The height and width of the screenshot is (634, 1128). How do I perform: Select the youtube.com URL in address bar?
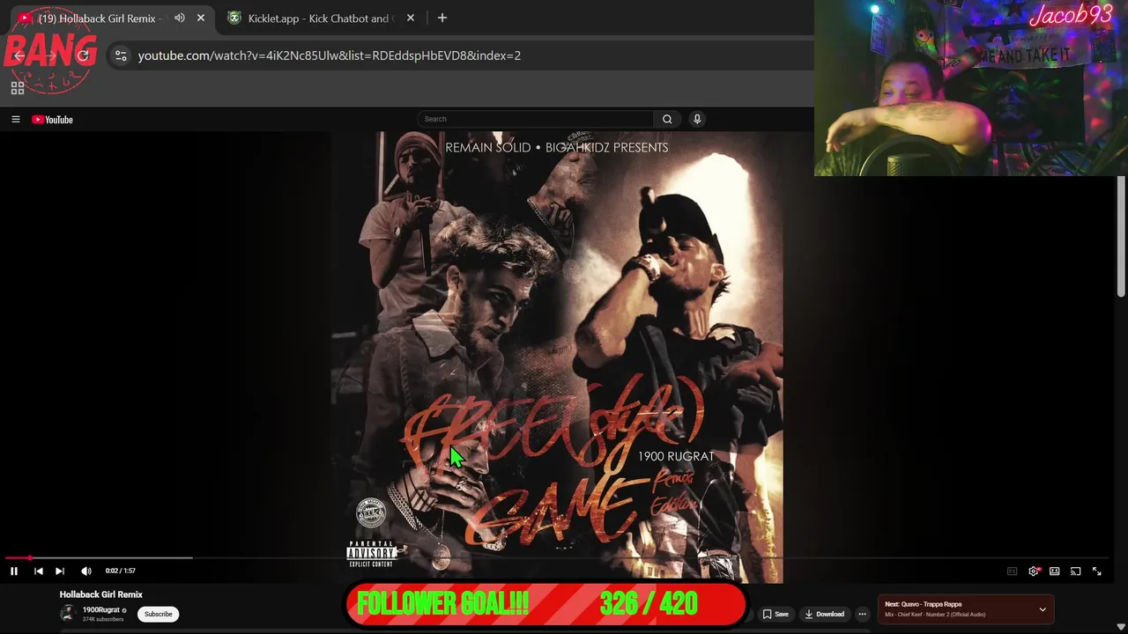(x=330, y=55)
